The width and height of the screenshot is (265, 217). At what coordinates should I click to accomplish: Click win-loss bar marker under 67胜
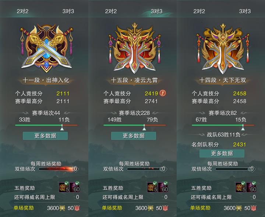pos(243,127)
